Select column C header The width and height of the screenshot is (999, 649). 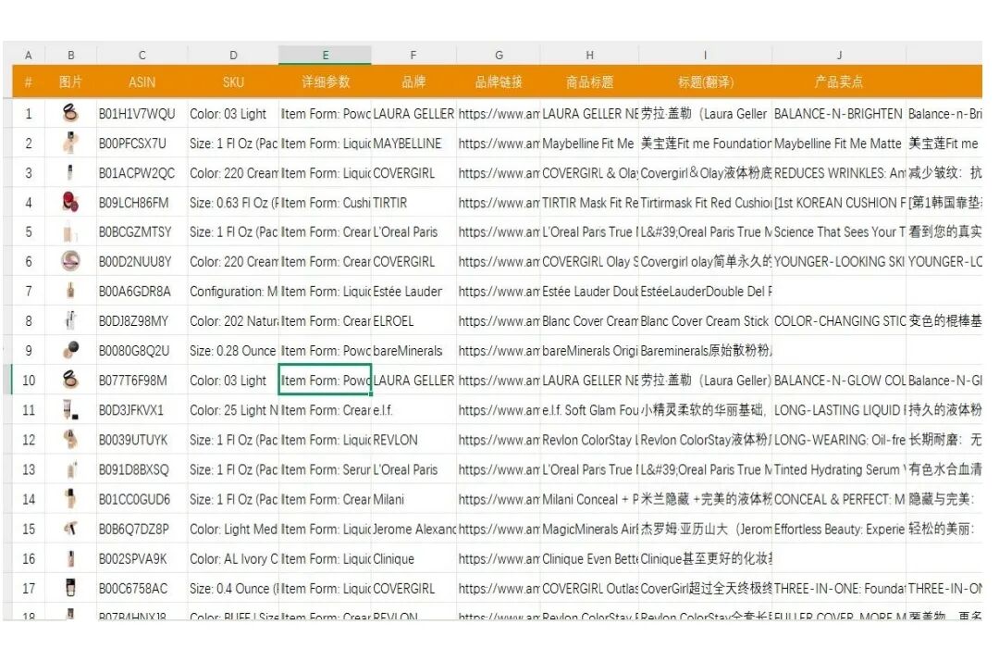(142, 55)
